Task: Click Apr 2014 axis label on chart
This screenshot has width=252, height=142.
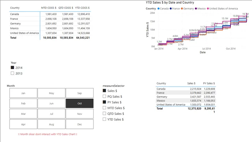Action: click(182, 49)
